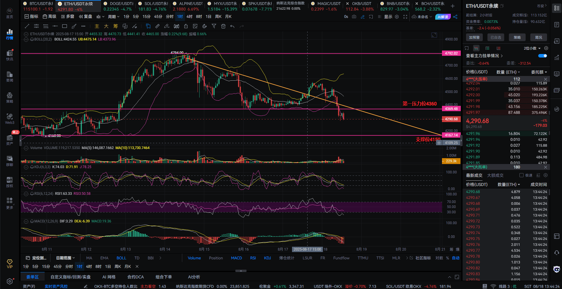Click 加预警 add alert button
The image size is (562, 289).
coord(474,37)
